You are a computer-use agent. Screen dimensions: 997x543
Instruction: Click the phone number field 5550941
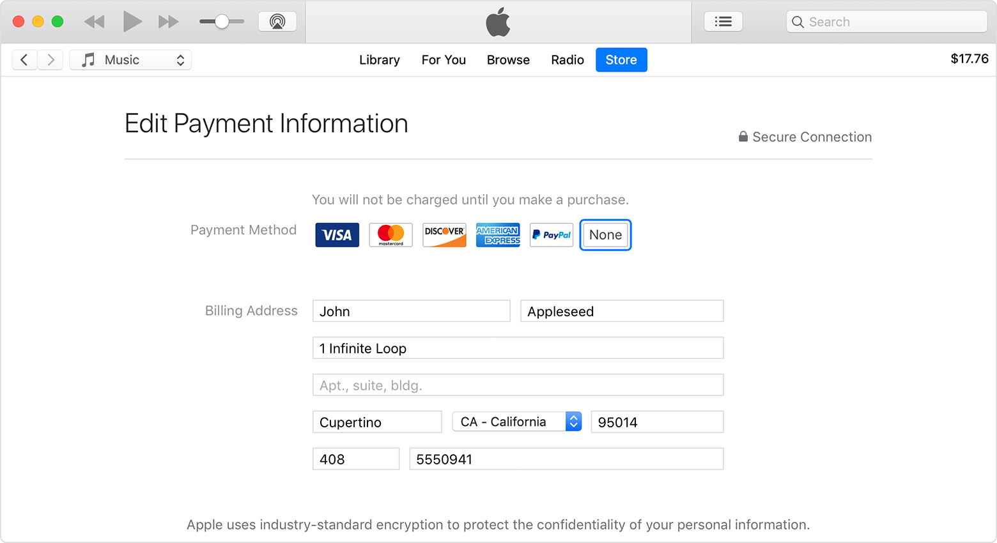point(567,459)
